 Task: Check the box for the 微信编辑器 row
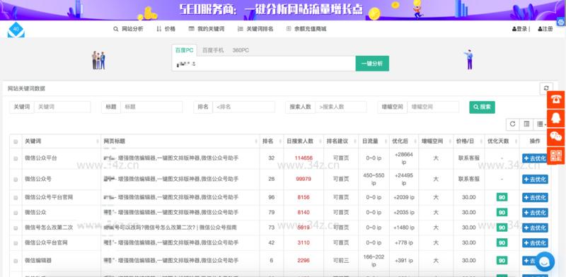click(16, 261)
